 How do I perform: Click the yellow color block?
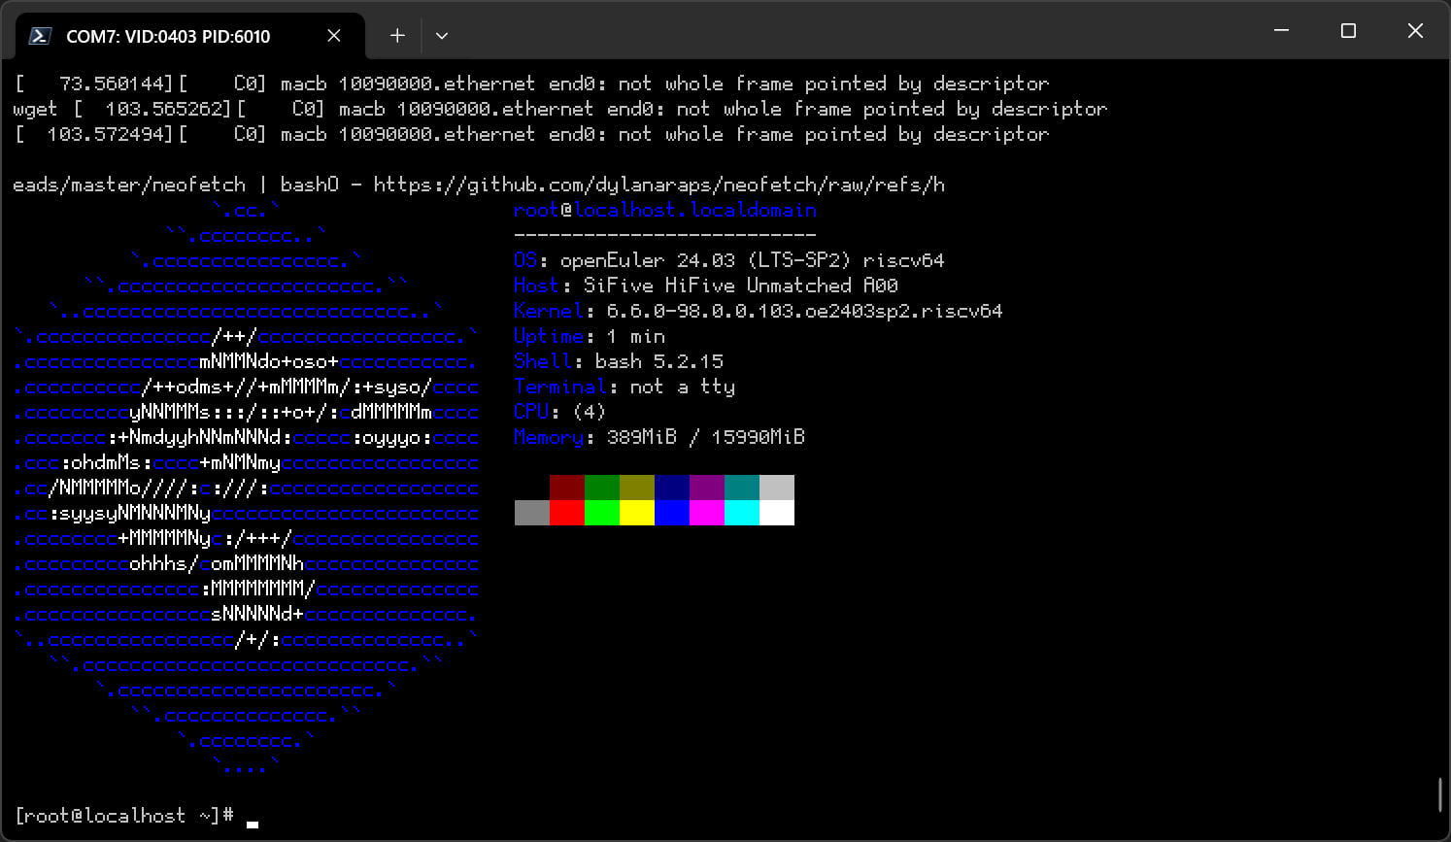pyautogui.click(x=636, y=513)
